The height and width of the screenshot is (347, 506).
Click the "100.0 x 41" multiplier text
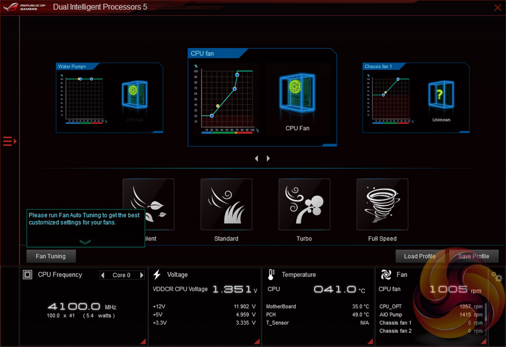click(61, 316)
